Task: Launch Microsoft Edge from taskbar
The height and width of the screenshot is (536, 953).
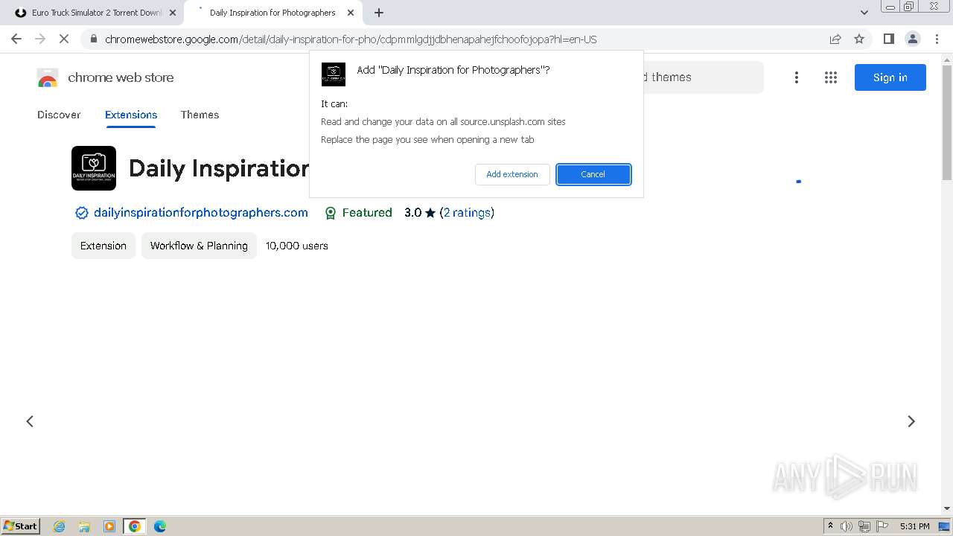Action: click(160, 526)
